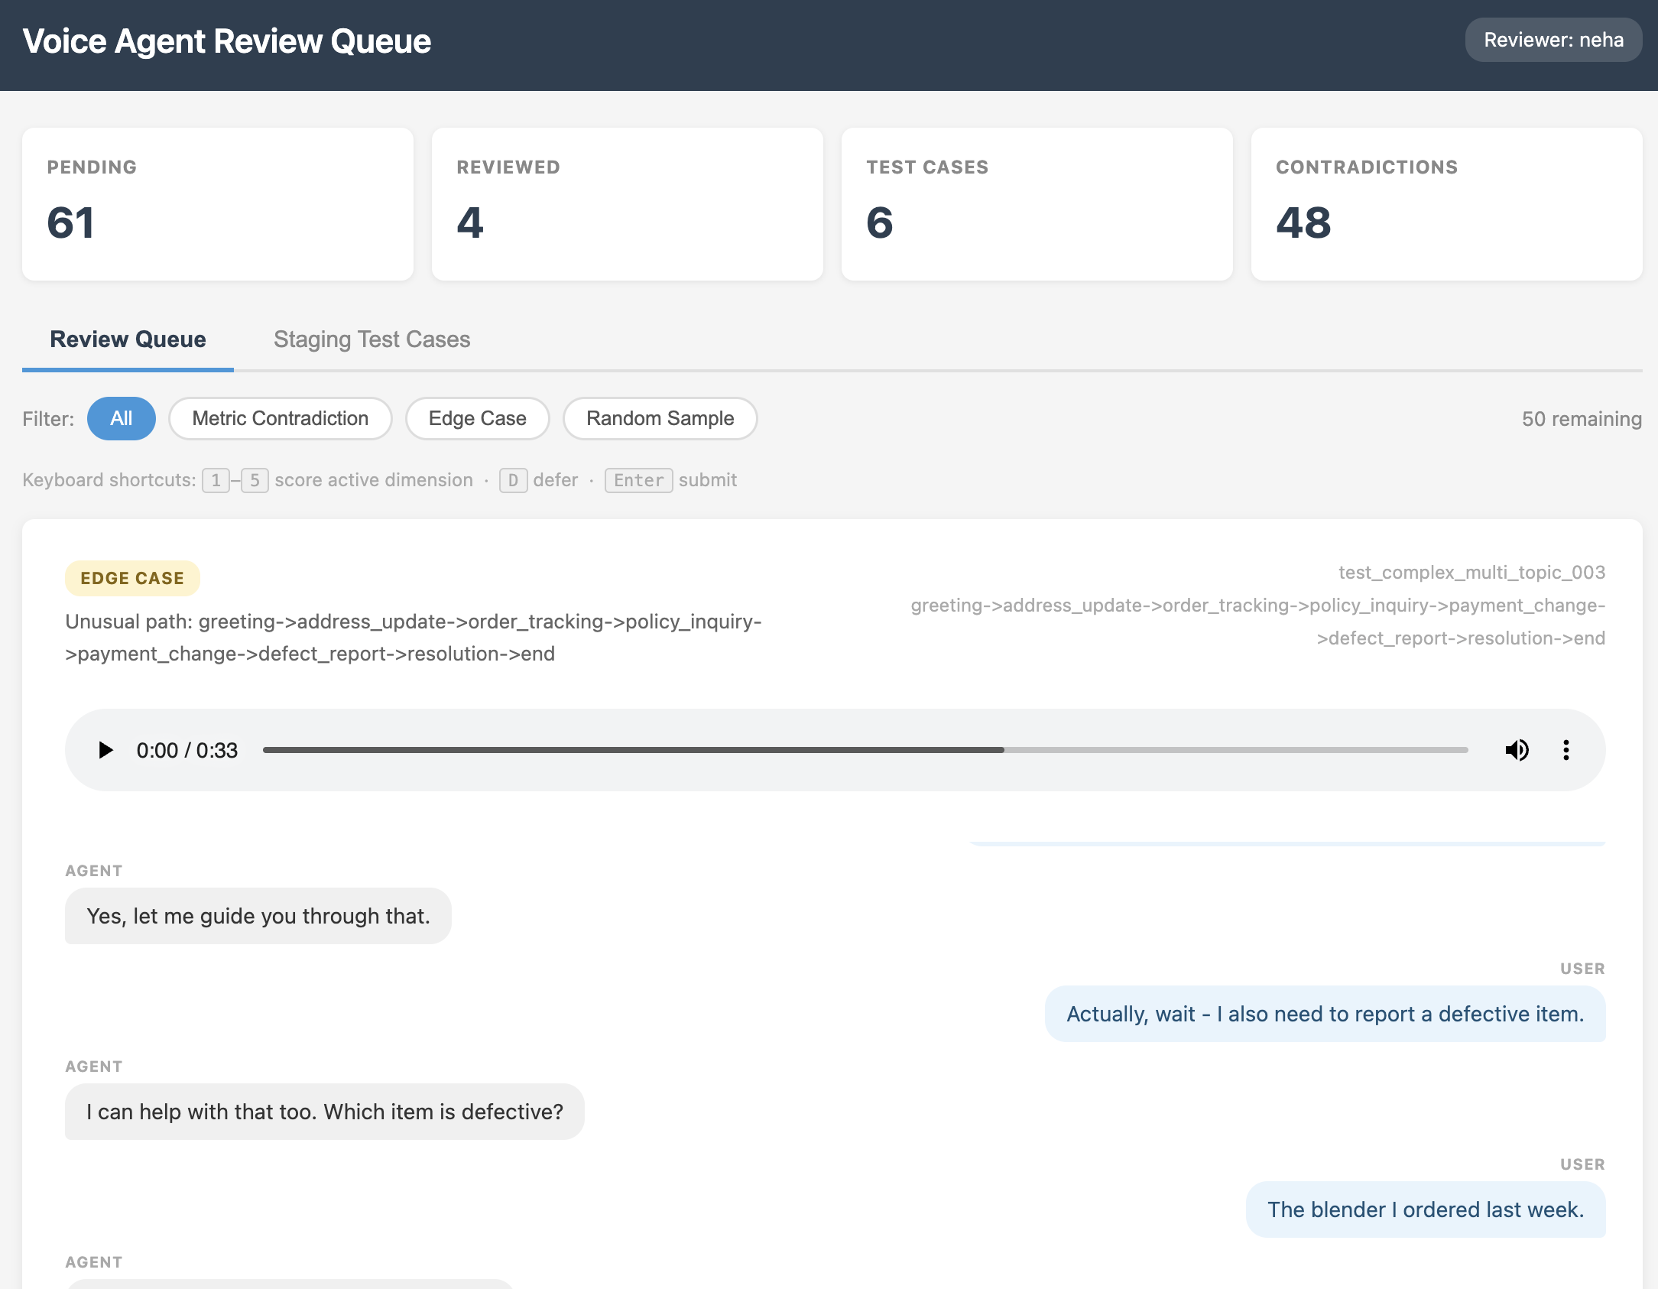Open the Pending count card
Screen dimensions: 1658x1289
pyautogui.click(x=218, y=204)
